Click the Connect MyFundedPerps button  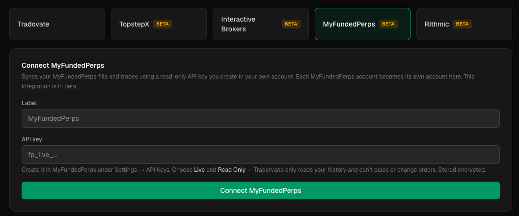pos(261,190)
